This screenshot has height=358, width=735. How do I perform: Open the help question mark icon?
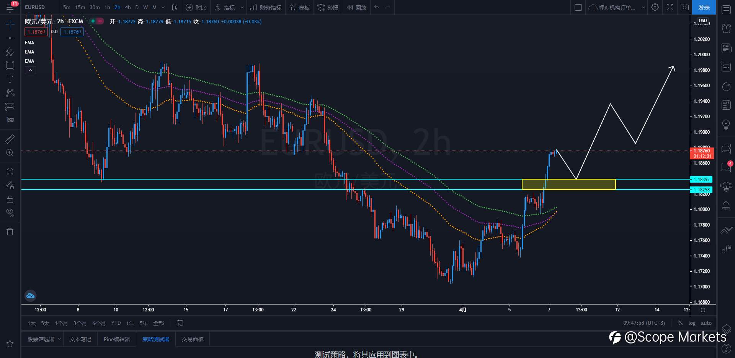coord(726,348)
